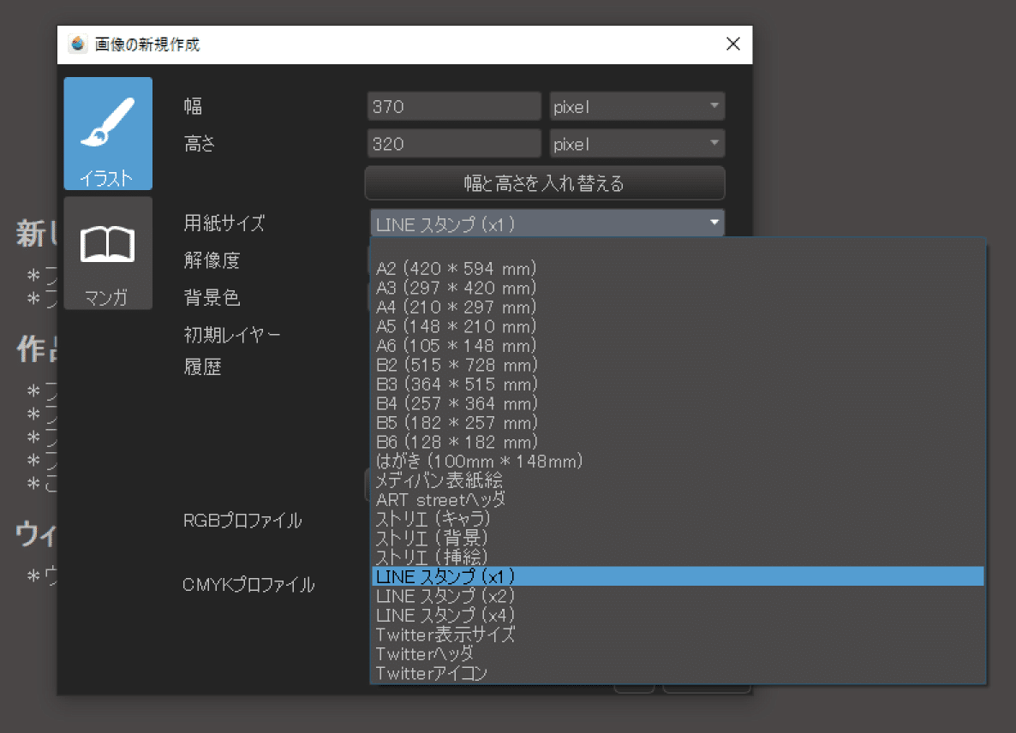Select LINE スタンプ (x2) option
1016x733 pixels.
[678, 596]
